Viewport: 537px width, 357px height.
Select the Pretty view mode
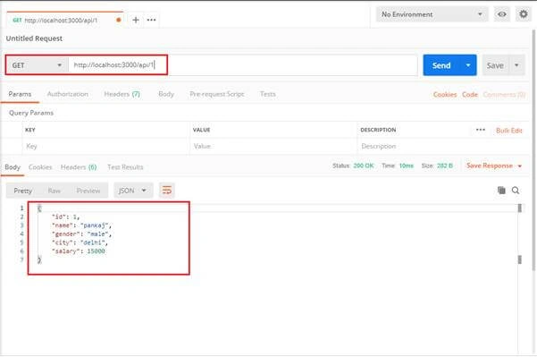23,191
